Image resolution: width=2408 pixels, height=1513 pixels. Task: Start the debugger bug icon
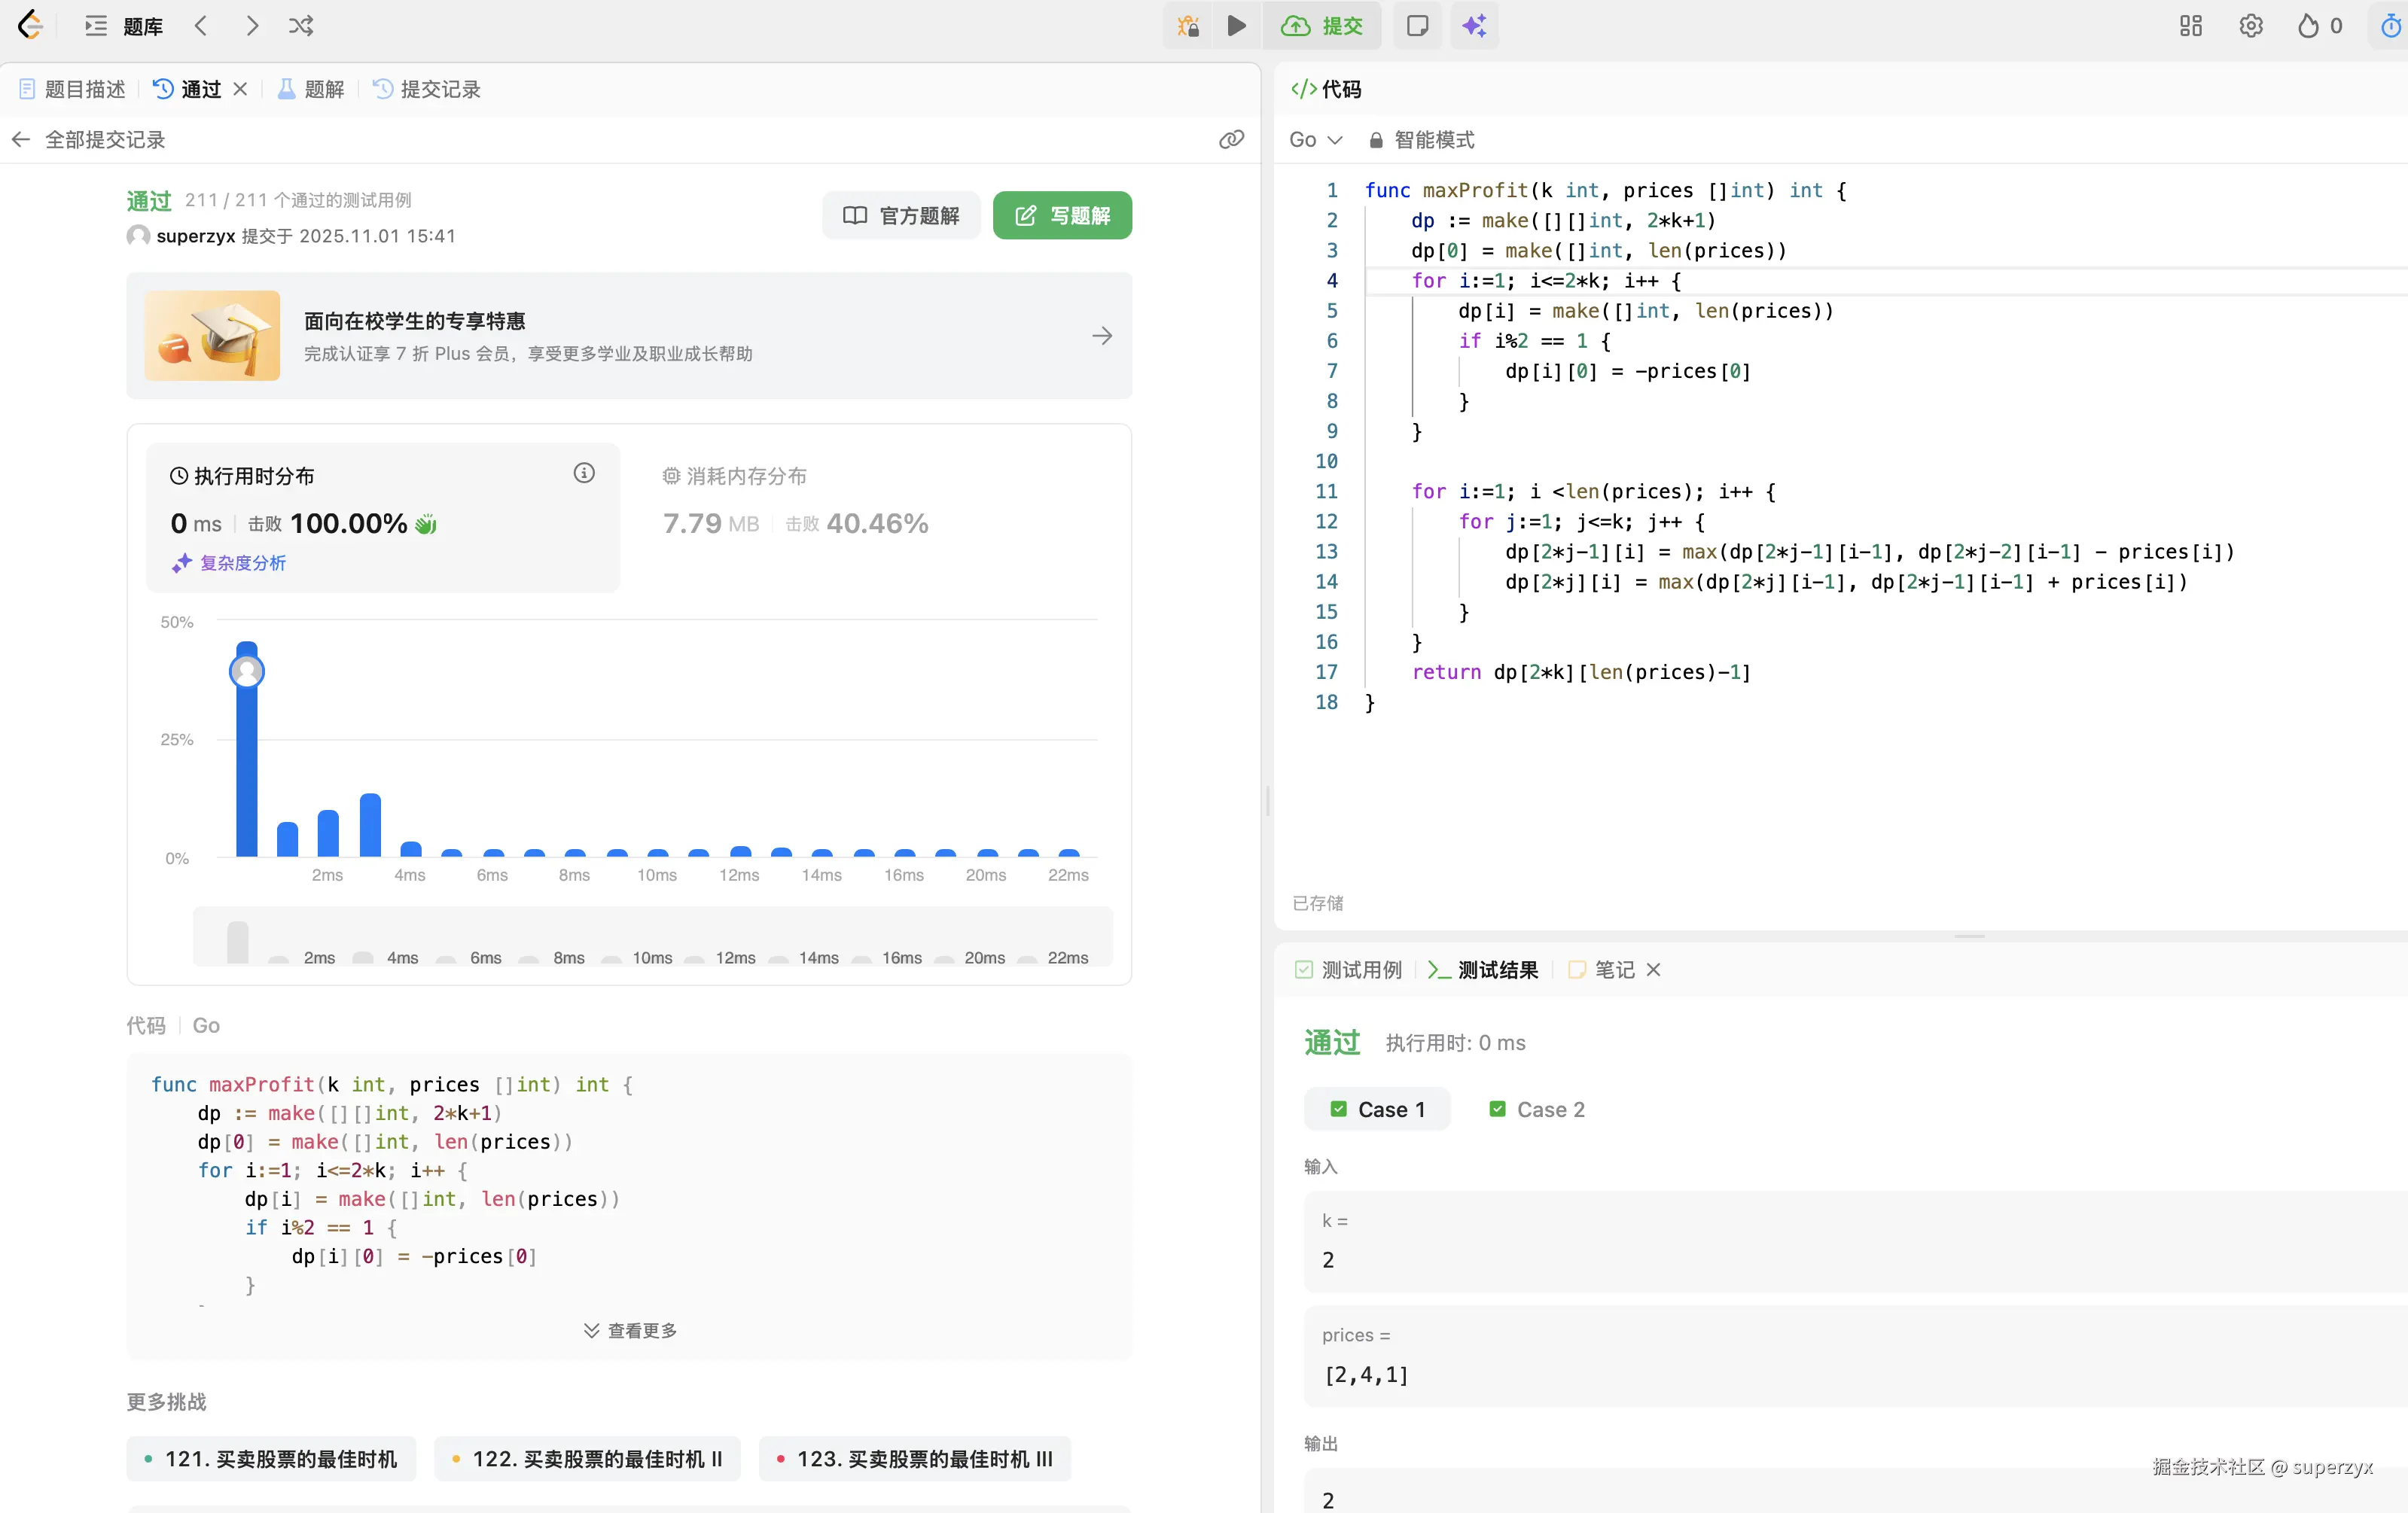[1188, 26]
